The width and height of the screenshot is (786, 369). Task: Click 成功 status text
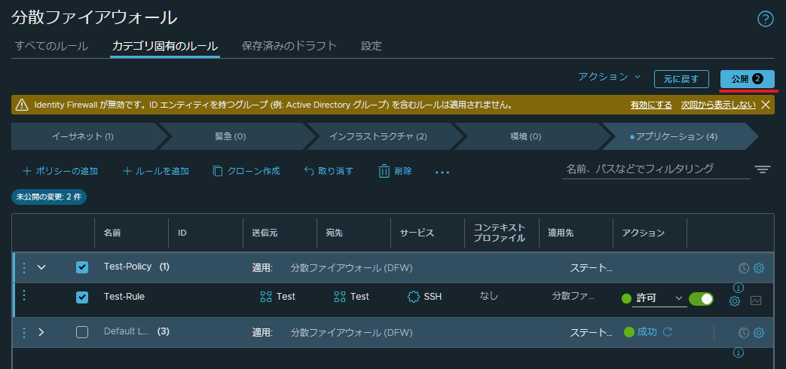[x=647, y=332]
